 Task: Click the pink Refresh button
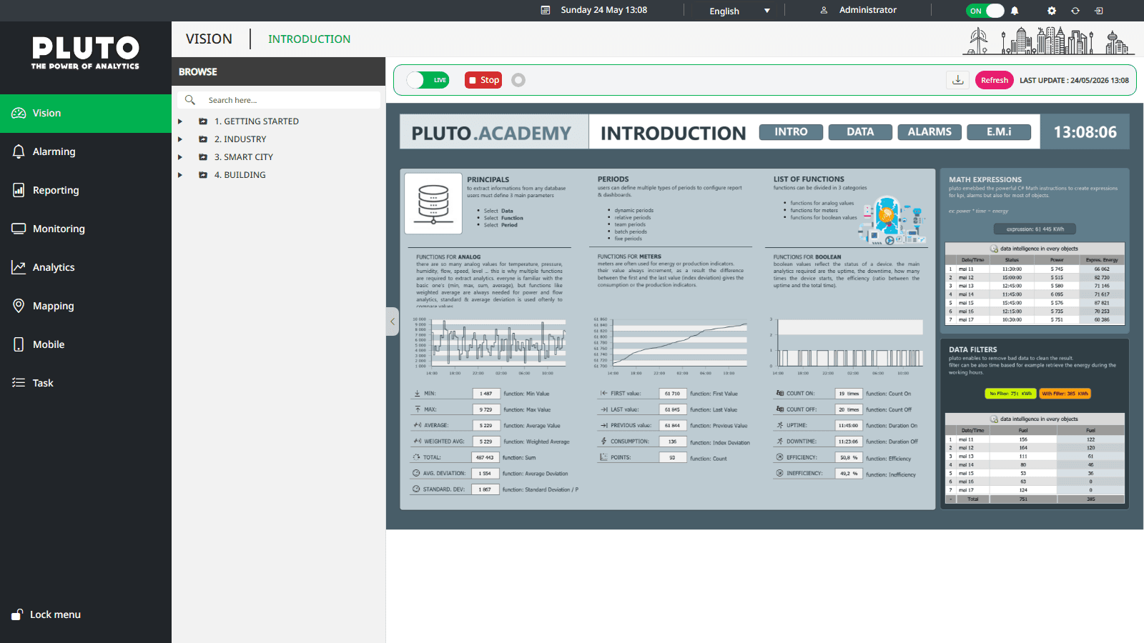(994, 80)
